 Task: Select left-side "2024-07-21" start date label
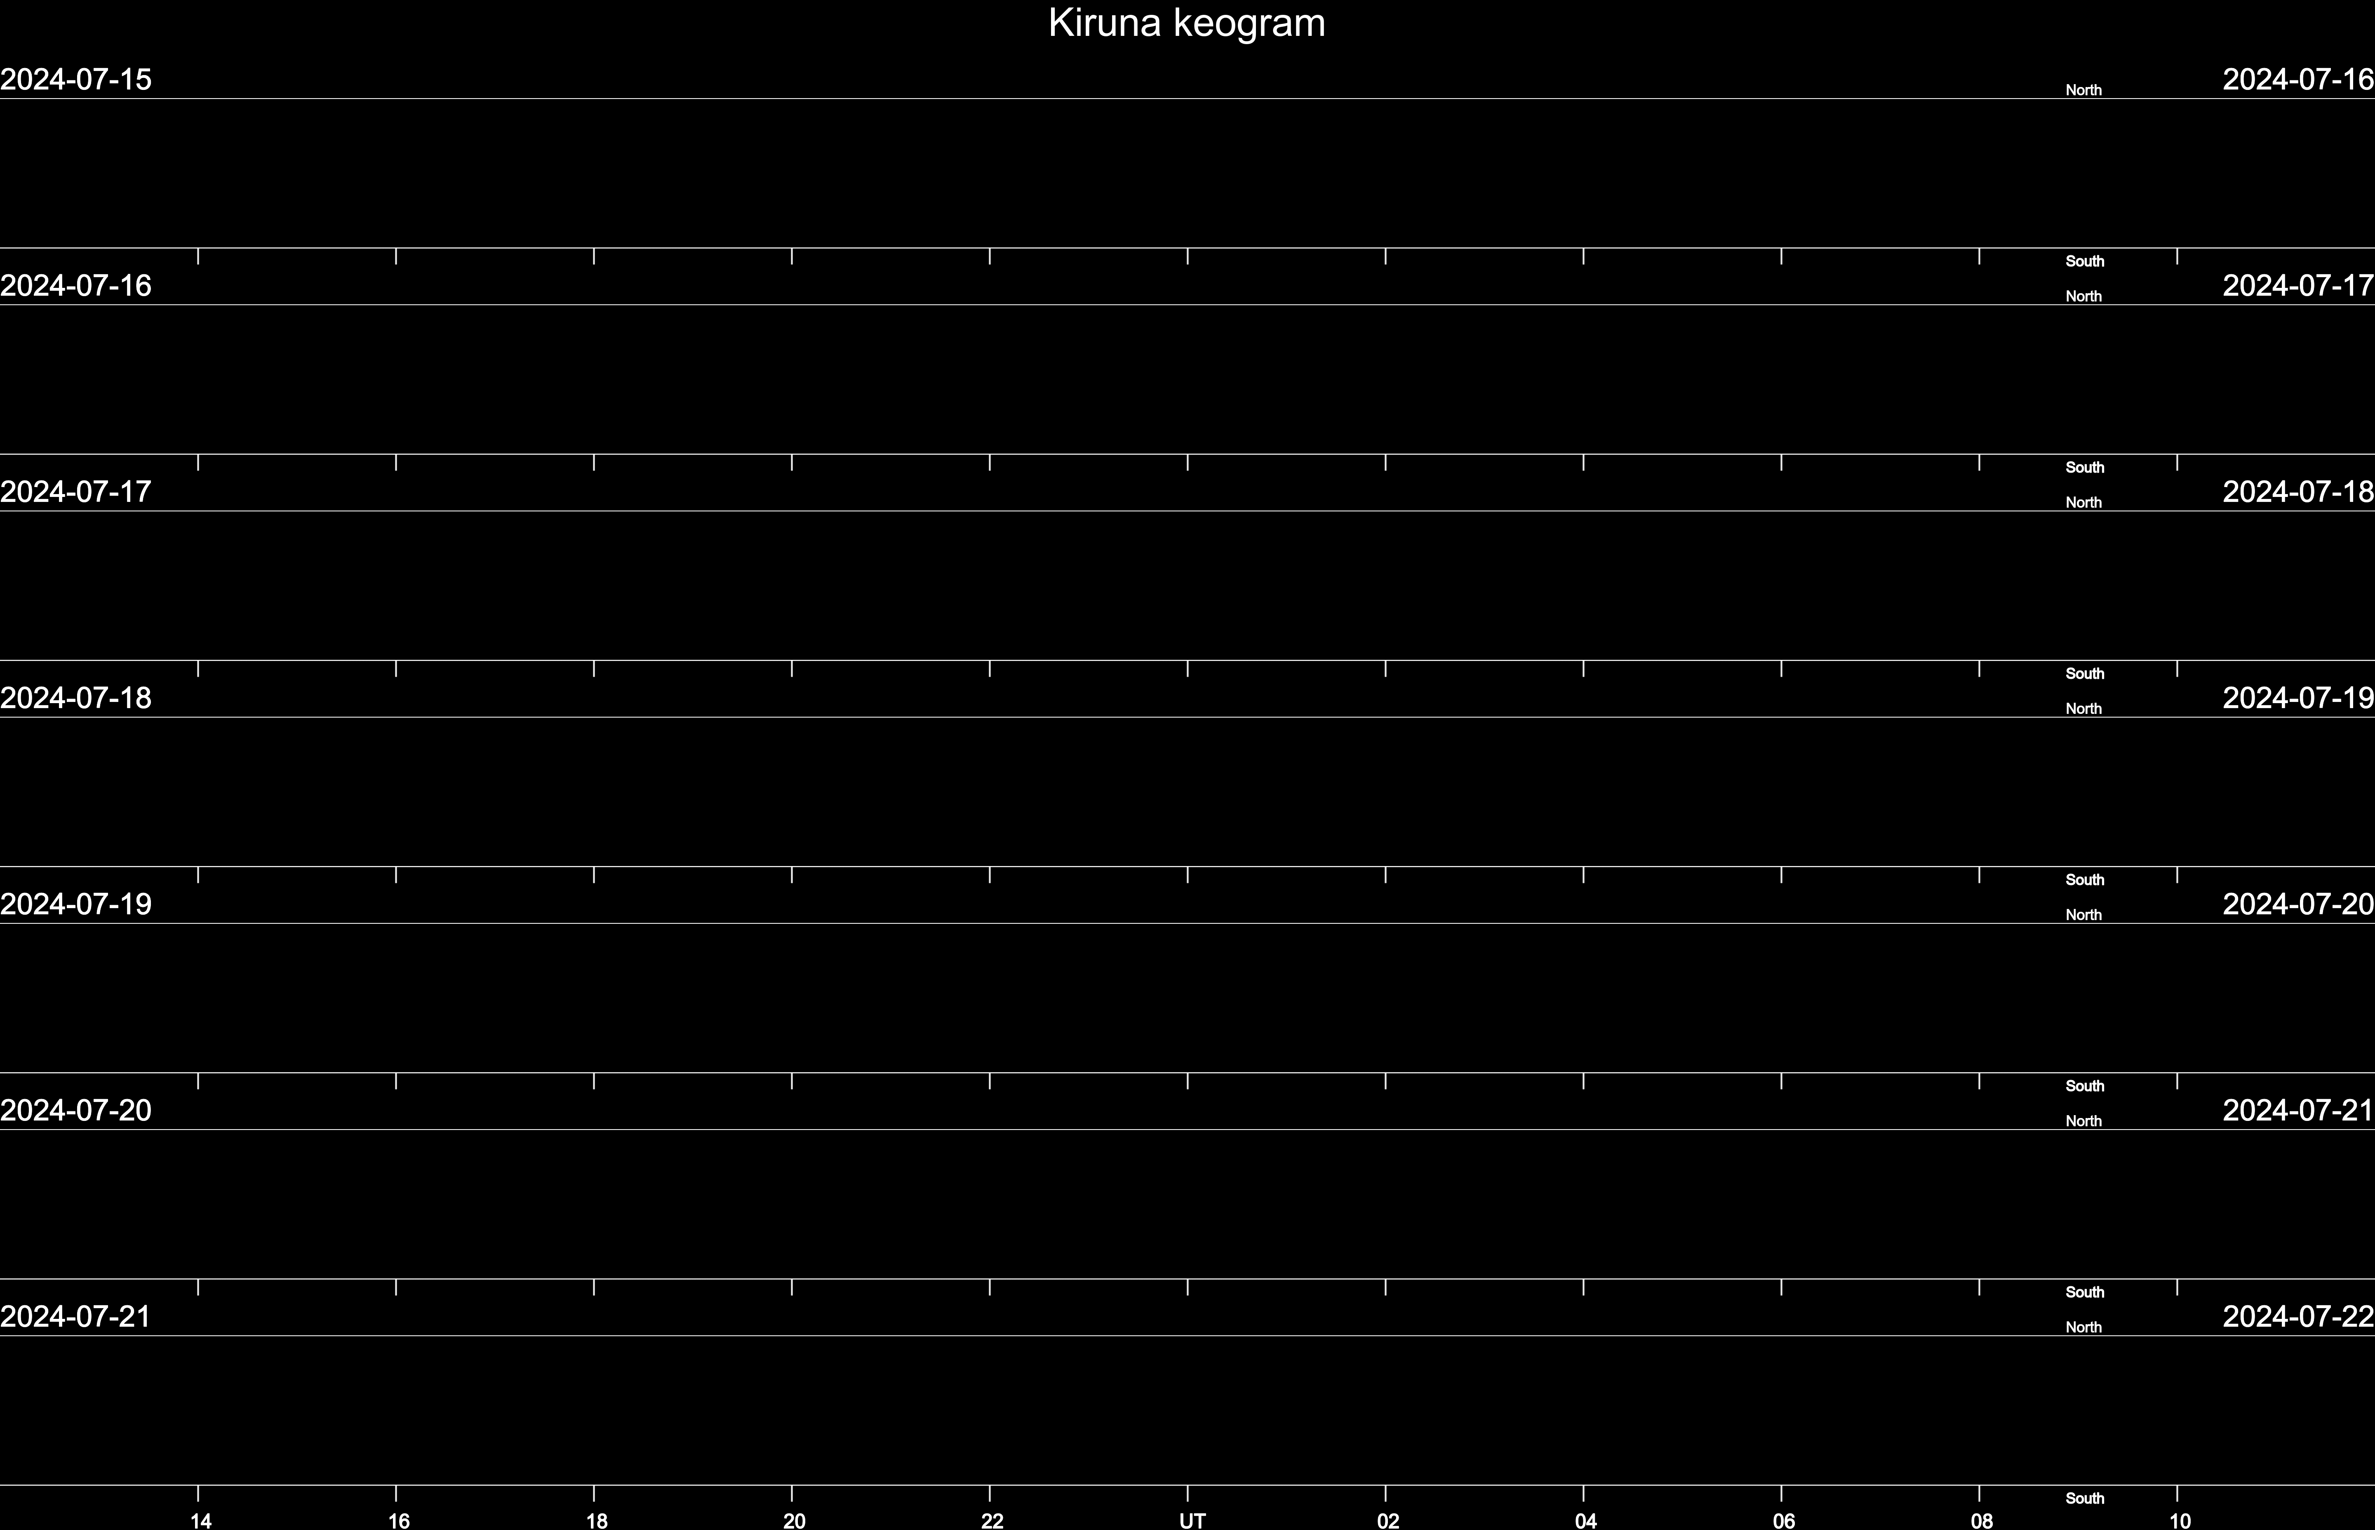tap(75, 1316)
